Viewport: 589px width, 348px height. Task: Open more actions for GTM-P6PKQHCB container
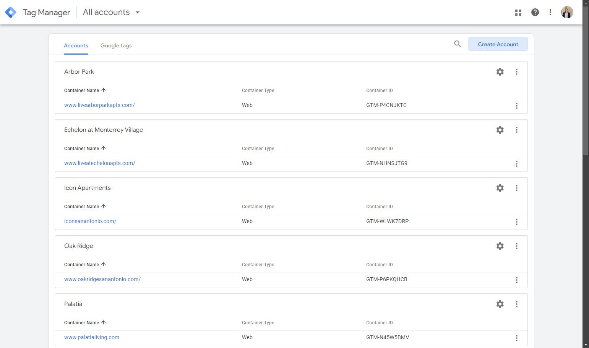point(517,280)
